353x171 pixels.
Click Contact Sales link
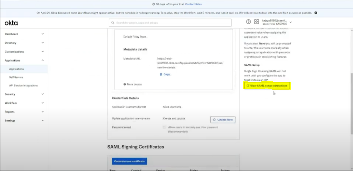pyautogui.click(x=194, y=4)
